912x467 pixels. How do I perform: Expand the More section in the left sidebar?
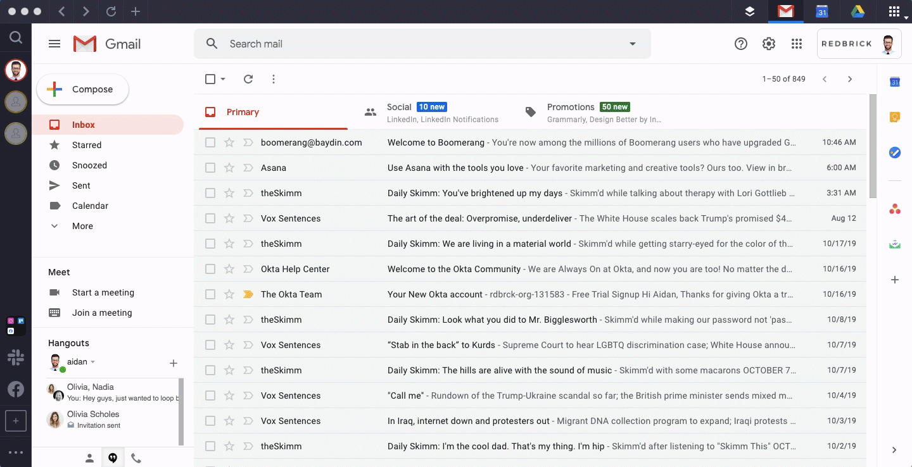[x=82, y=226]
